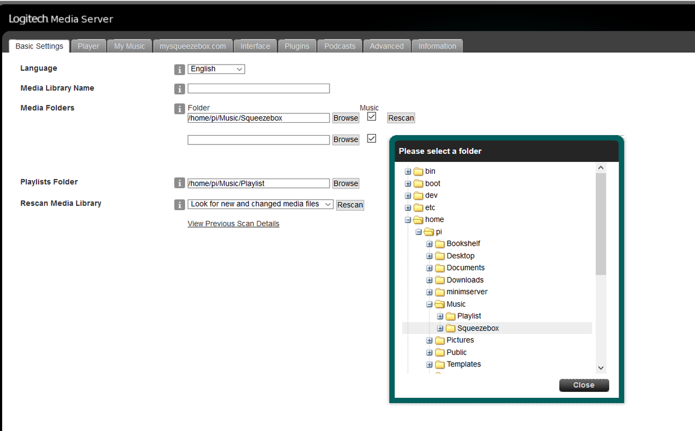Expand the minimserver folder node
Image resolution: width=695 pixels, height=431 pixels.
pos(429,292)
